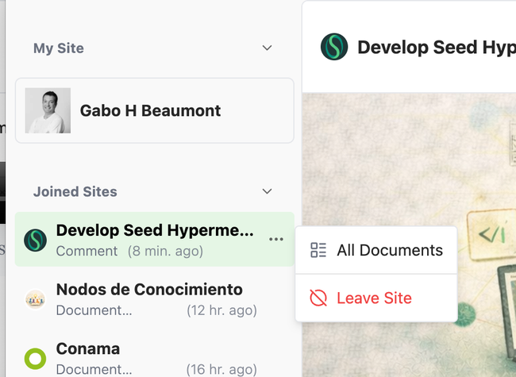Open the Conama site title

pyautogui.click(x=88, y=348)
